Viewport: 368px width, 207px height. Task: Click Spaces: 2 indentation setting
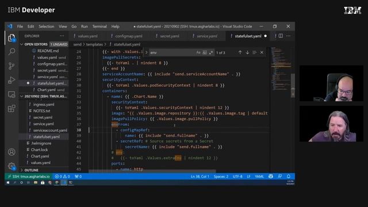(221, 177)
